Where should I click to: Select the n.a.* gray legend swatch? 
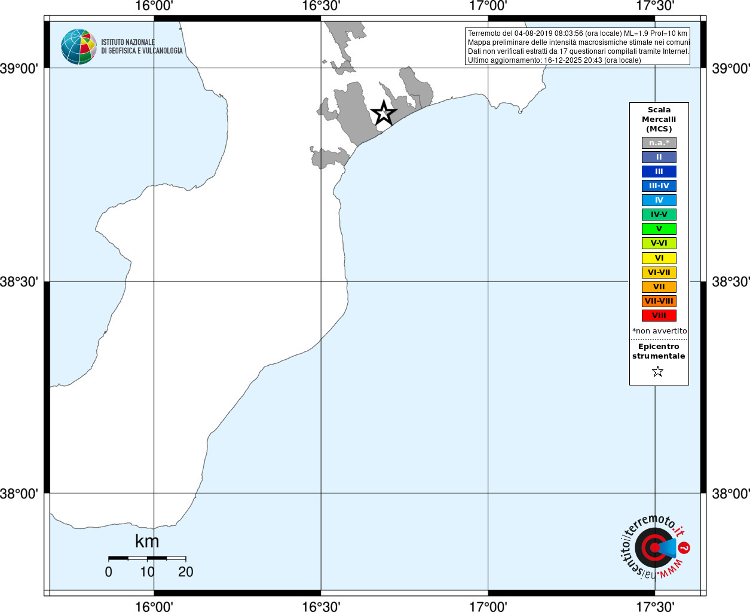[659, 143]
